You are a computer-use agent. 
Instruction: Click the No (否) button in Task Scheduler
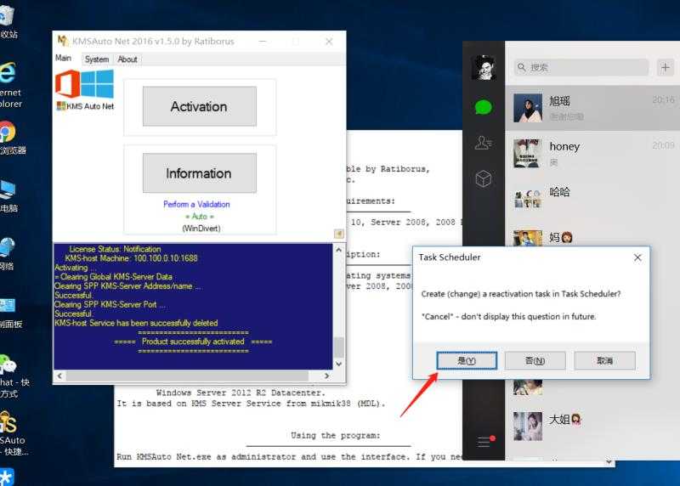click(x=535, y=361)
